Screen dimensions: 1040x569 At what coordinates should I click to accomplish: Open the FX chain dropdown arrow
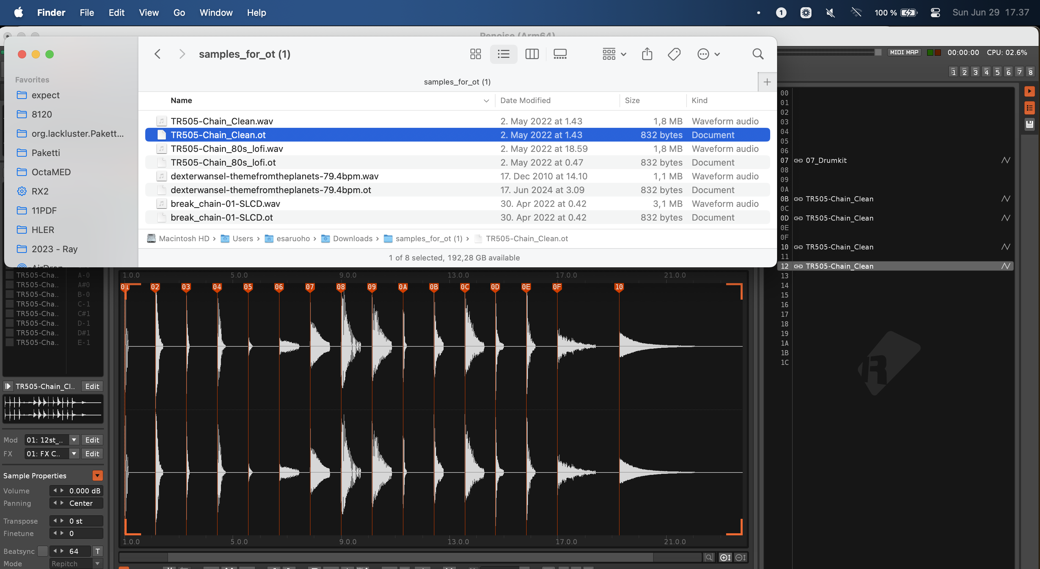74,453
